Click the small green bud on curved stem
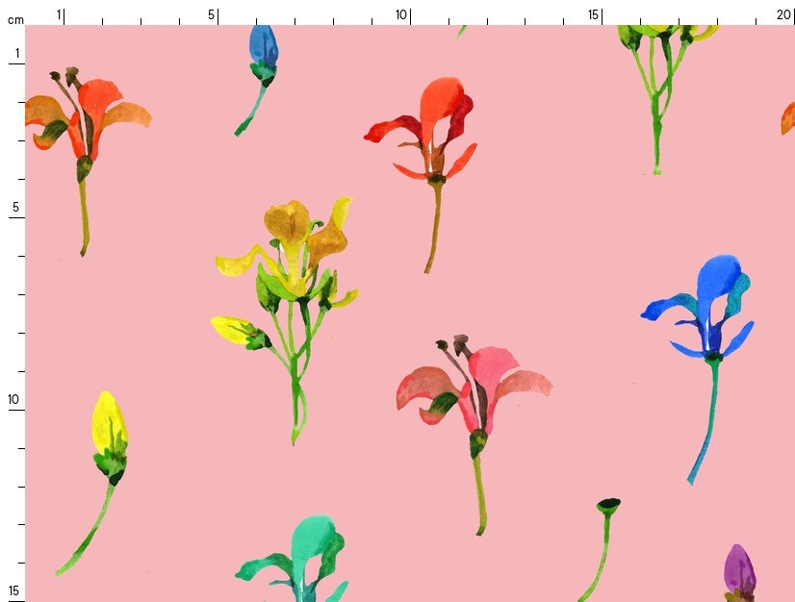Image resolution: width=795 pixels, height=602 pixels. 607,505
